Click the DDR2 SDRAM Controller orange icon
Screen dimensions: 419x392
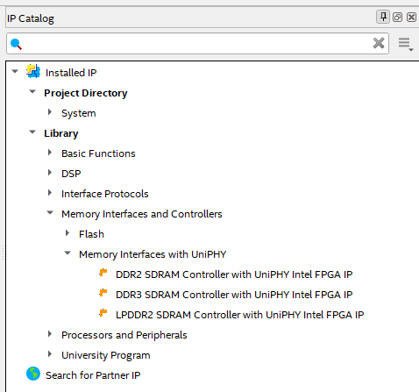[x=103, y=273]
